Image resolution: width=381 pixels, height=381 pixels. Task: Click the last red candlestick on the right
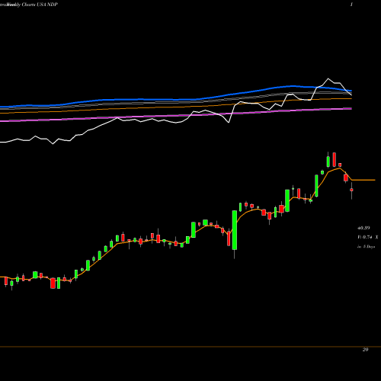tap(351, 190)
